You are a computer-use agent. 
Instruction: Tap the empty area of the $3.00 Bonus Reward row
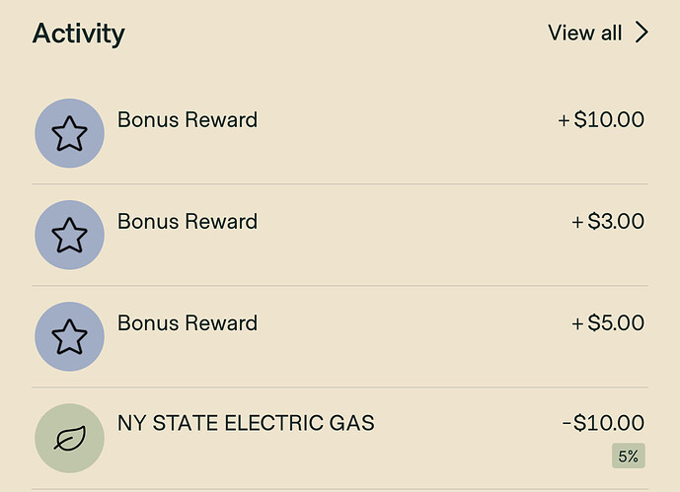(390, 249)
